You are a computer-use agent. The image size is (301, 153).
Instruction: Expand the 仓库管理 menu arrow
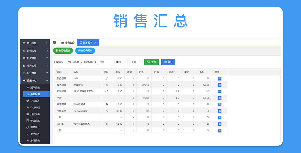click(47, 66)
